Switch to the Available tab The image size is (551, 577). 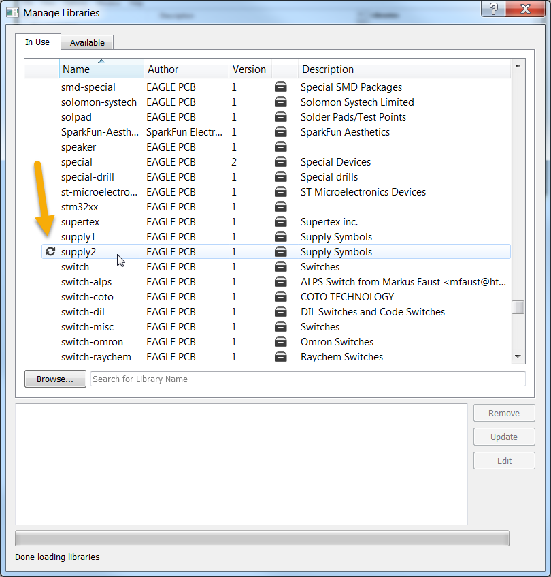(x=87, y=42)
